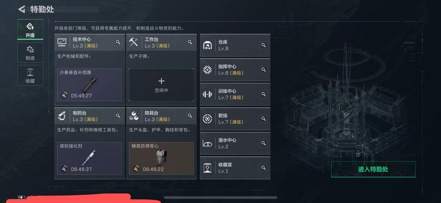This screenshot has height=203, width=441.
Task: Tap the magnifier on 制药台
Action: pyautogui.click(x=118, y=116)
